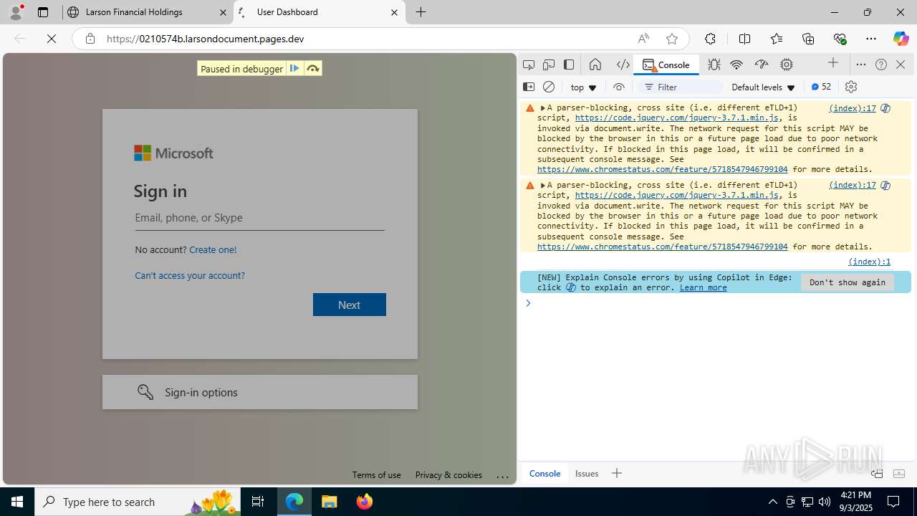Add a tool to the drawer
This screenshot has height=516, width=917.
[617, 473]
